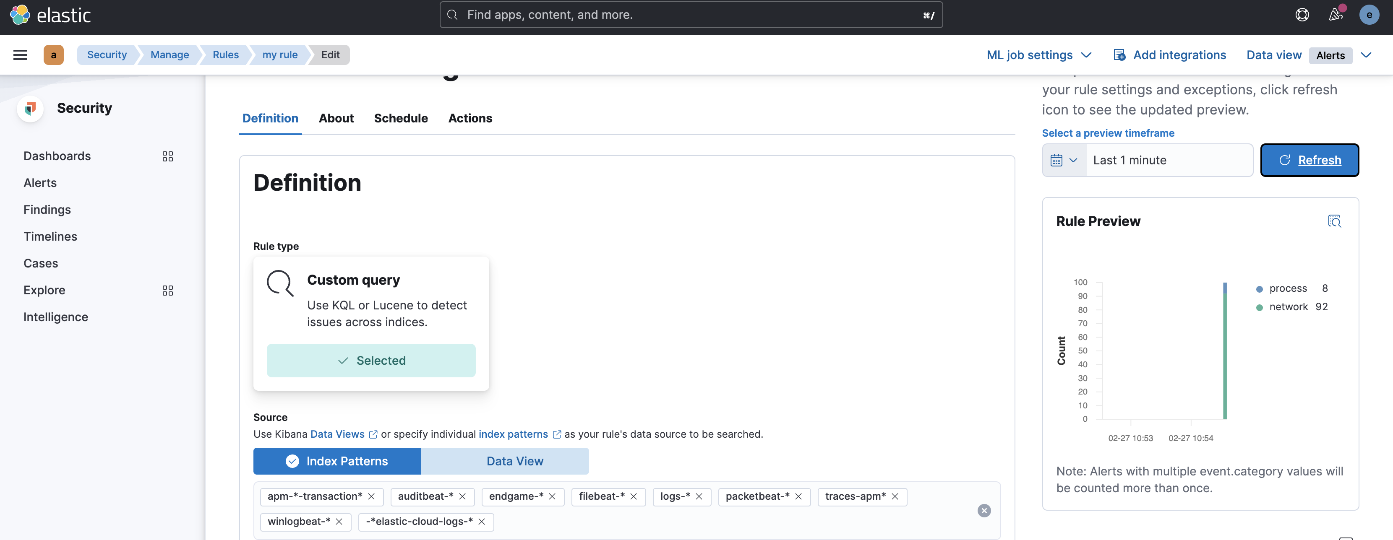Open the Alerts chevron dropdown
This screenshot has width=1393, height=540.
(x=1367, y=55)
